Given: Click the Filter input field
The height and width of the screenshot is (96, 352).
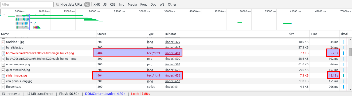Looking at the screenshot, I should click(x=27, y=4).
